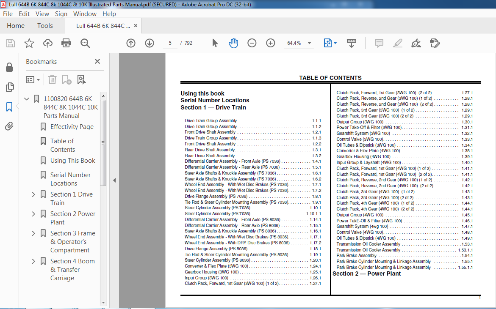Viewport: 496px width, 309px height.
Task: Open the Sign document pen tool
Action: click(x=416, y=43)
